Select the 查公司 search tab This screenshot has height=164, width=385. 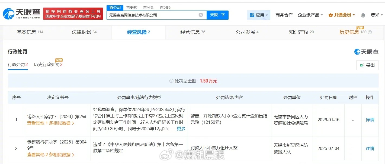[x=115, y=8]
